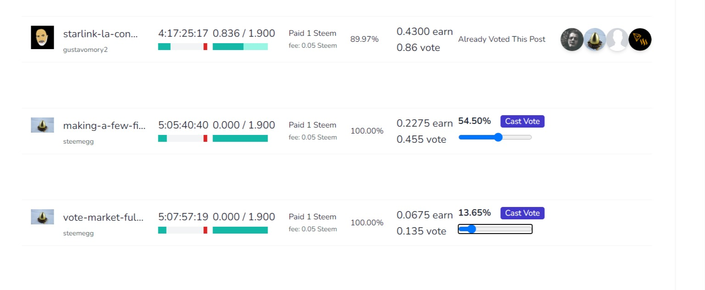Visit the gustavomory2 author profile
Image resolution: width=705 pixels, height=290 pixels.
85,50
